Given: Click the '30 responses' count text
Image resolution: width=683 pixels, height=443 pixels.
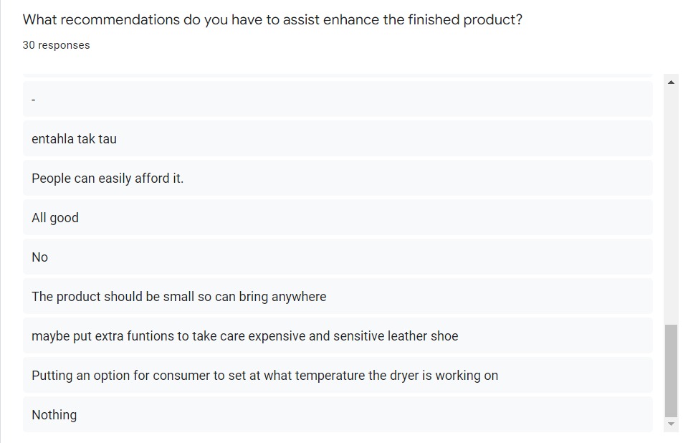Looking at the screenshot, I should pos(56,45).
